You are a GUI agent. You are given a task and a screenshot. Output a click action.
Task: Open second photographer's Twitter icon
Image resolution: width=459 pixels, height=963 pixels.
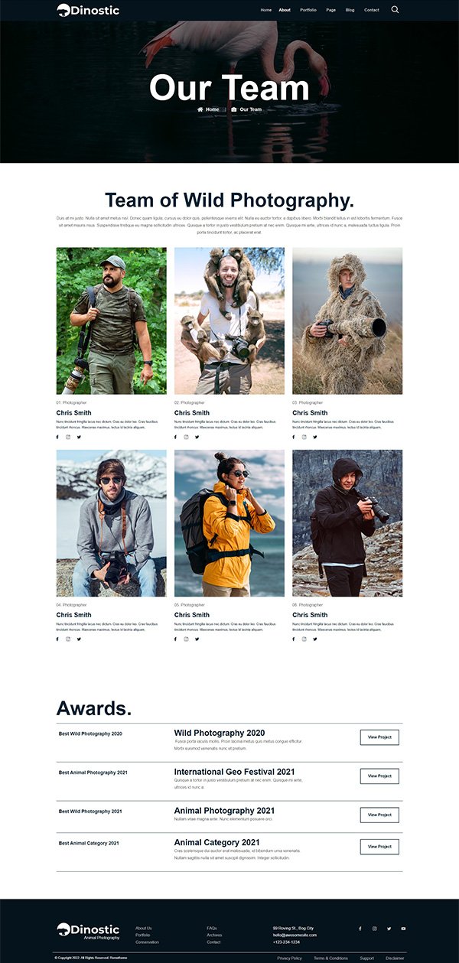point(197,437)
